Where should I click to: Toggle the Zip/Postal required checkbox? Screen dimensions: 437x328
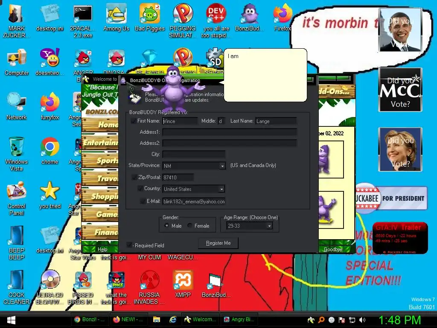pos(134,177)
